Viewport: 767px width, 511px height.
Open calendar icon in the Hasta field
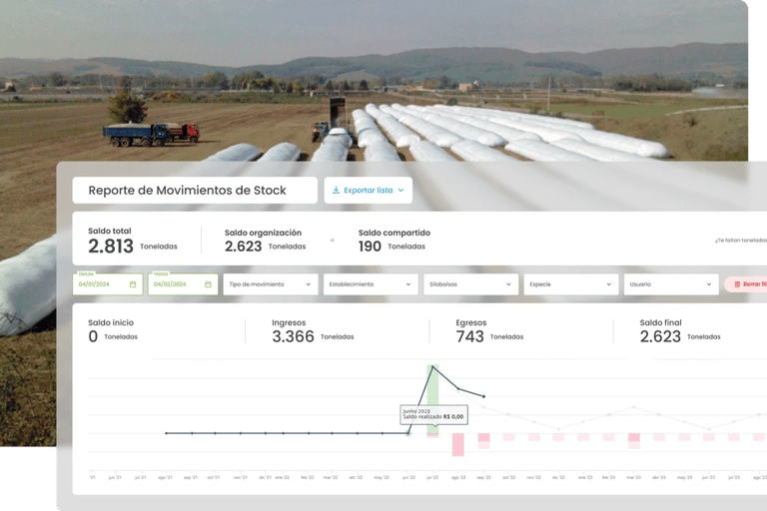[x=208, y=284]
